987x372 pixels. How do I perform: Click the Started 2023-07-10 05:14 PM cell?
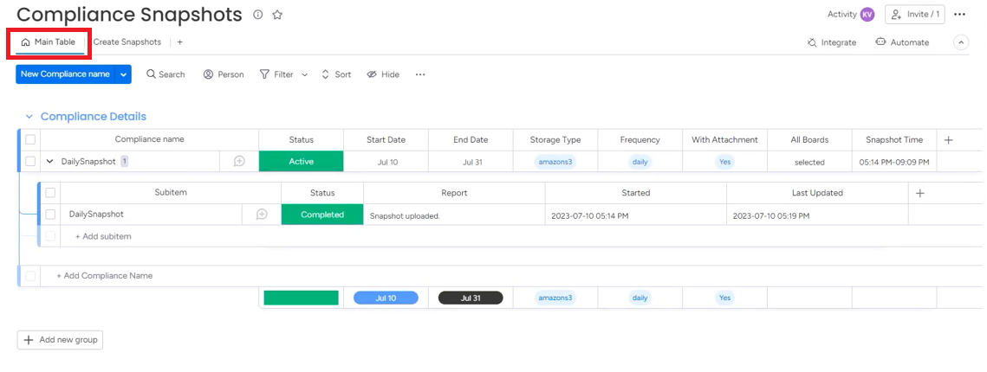(636, 215)
